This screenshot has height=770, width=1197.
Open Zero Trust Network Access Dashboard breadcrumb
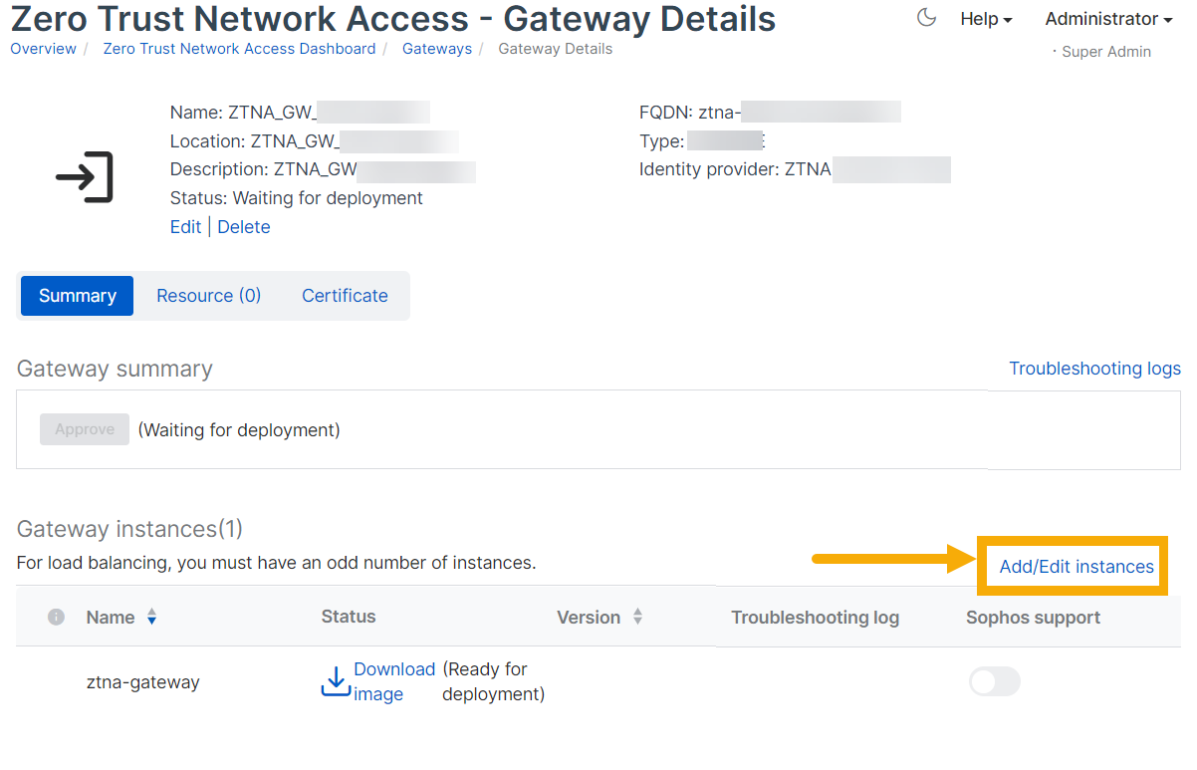tap(239, 48)
